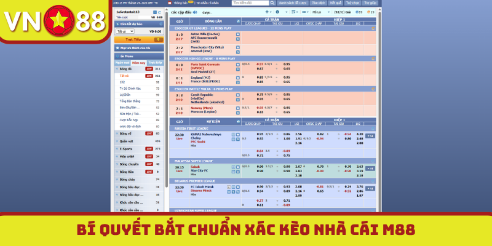Open the 'Tin nhắn cá nhân' messages link

click(x=208, y=3)
